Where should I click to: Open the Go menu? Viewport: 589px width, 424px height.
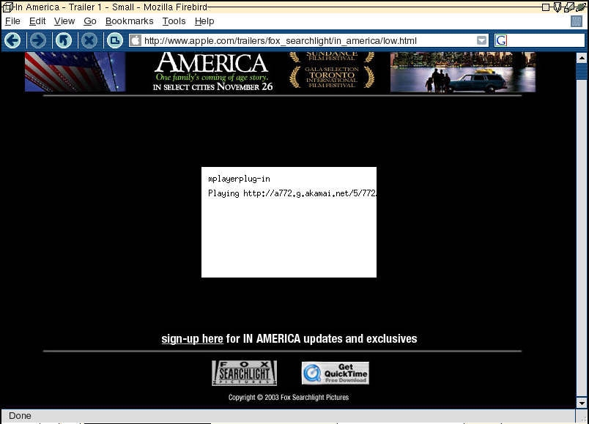pyautogui.click(x=90, y=21)
